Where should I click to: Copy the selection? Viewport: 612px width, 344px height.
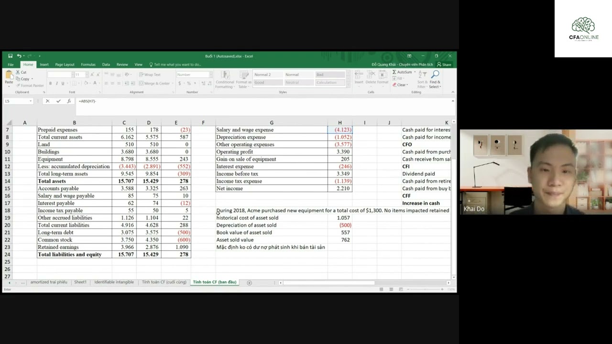(x=22, y=79)
